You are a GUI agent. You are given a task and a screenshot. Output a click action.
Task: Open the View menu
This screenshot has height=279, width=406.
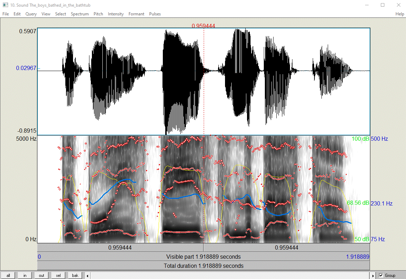tap(46, 14)
